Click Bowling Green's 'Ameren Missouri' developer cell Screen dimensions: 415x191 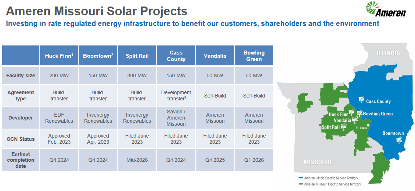(254, 118)
